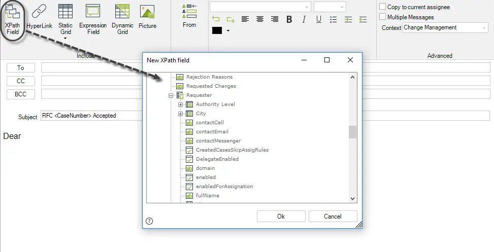Expand the Authority Level node

click(181, 104)
